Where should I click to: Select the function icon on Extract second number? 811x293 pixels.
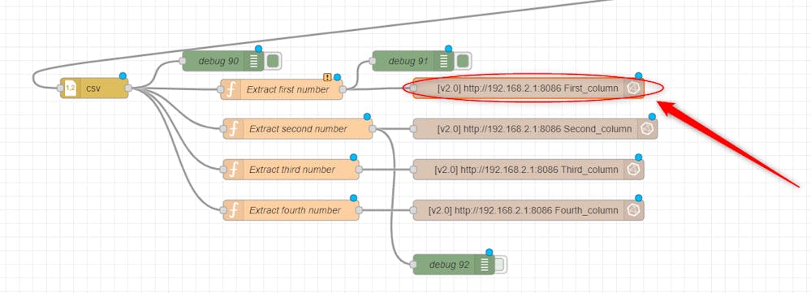click(x=234, y=129)
